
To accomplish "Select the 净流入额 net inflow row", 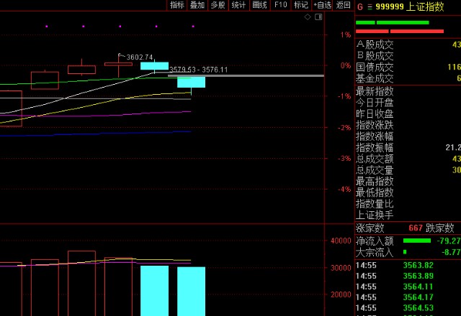I will point(408,241).
